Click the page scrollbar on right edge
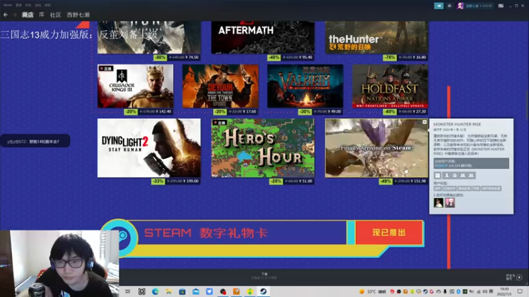 coord(527,104)
